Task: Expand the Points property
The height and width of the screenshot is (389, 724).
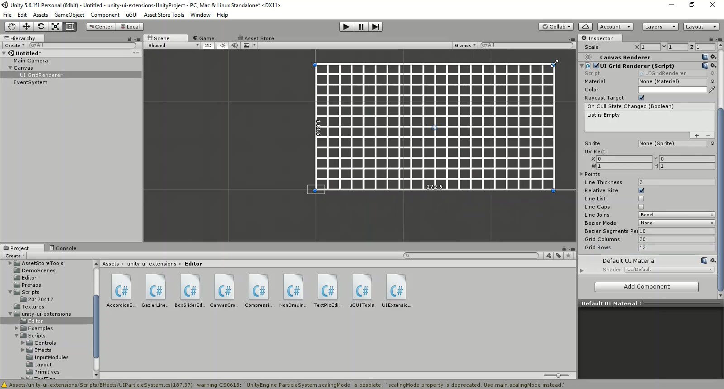Action: 582,174
